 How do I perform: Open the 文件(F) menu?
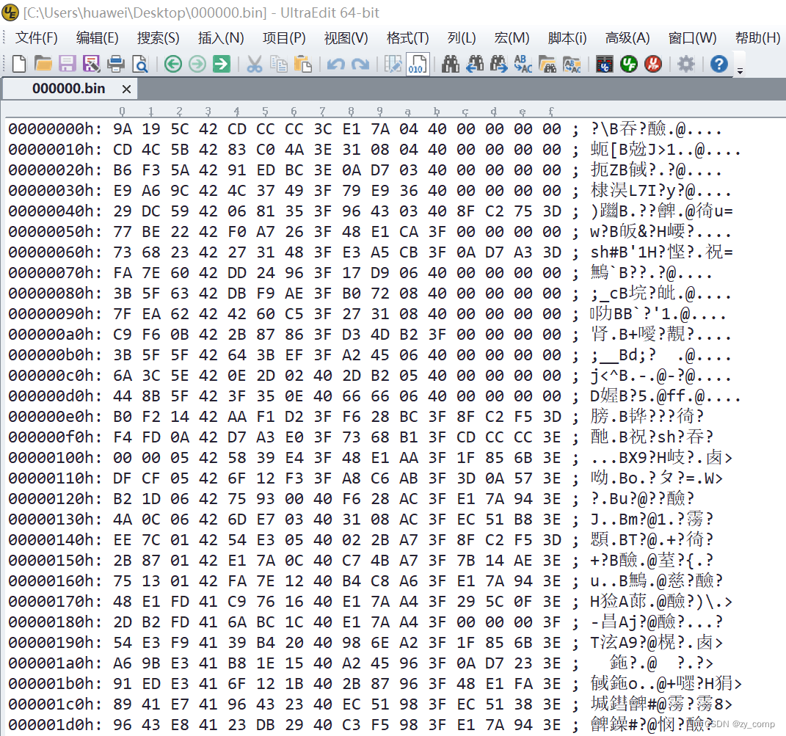pyautogui.click(x=37, y=37)
